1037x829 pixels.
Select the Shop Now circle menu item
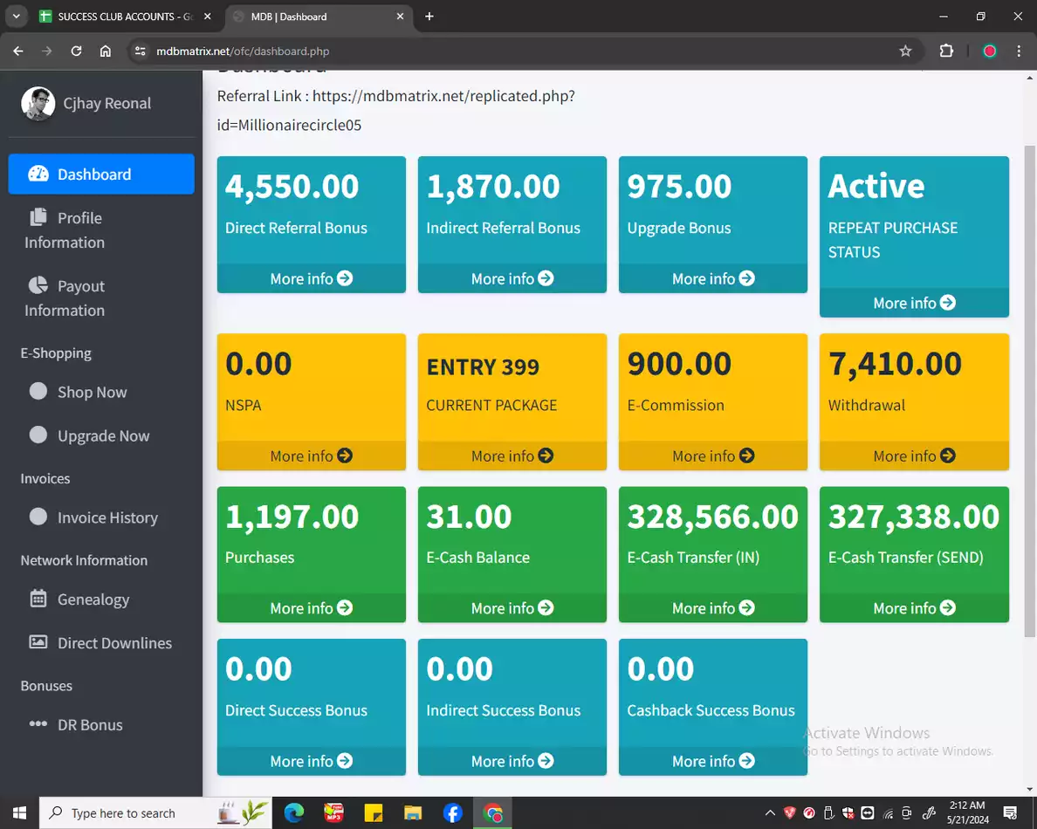pos(92,392)
